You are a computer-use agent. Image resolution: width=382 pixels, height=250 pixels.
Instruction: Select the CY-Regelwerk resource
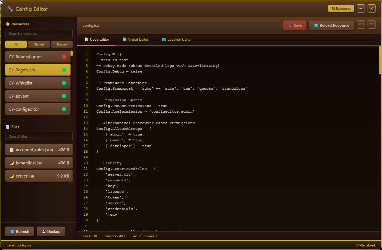[38, 70]
